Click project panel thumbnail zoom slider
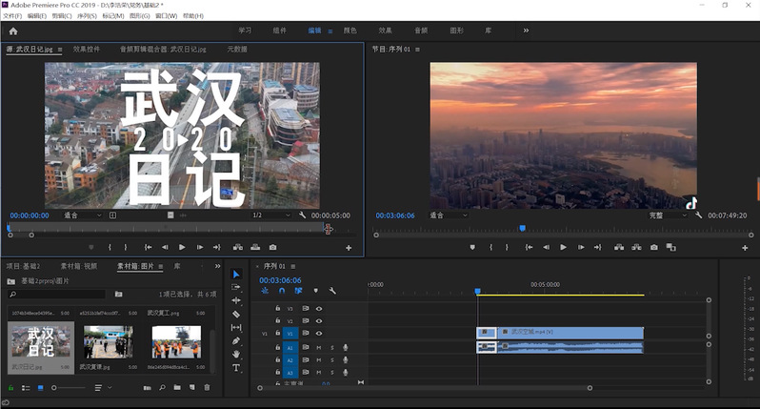 (x=54, y=387)
